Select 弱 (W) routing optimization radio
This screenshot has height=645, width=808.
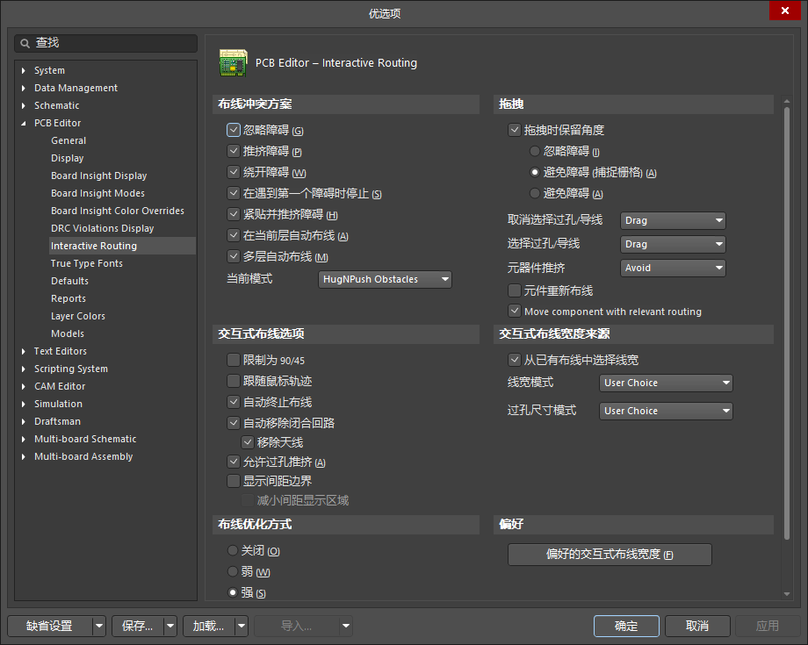[x=233, y=571]
